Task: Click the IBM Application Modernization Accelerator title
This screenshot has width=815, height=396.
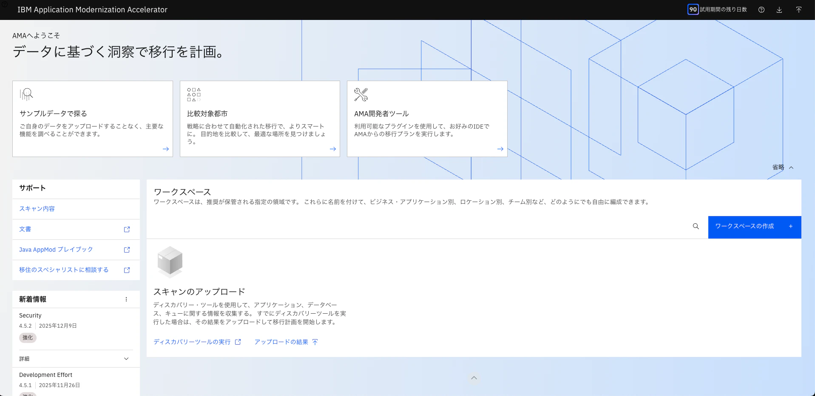Action: [x=92, y=10]
